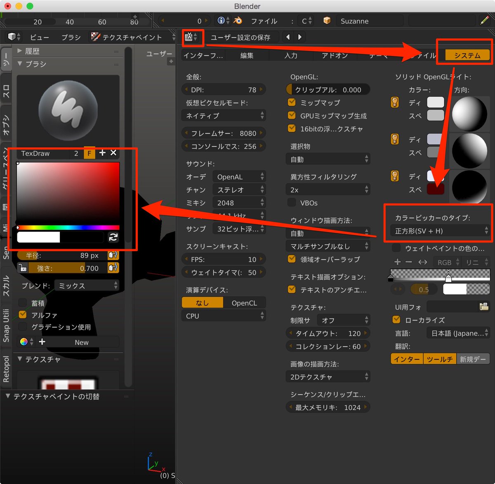The height and width of the screenshot is (484, 495).
Task: Open the blend mode Mix (ミックス) dropdown
Action: [87, 285]
